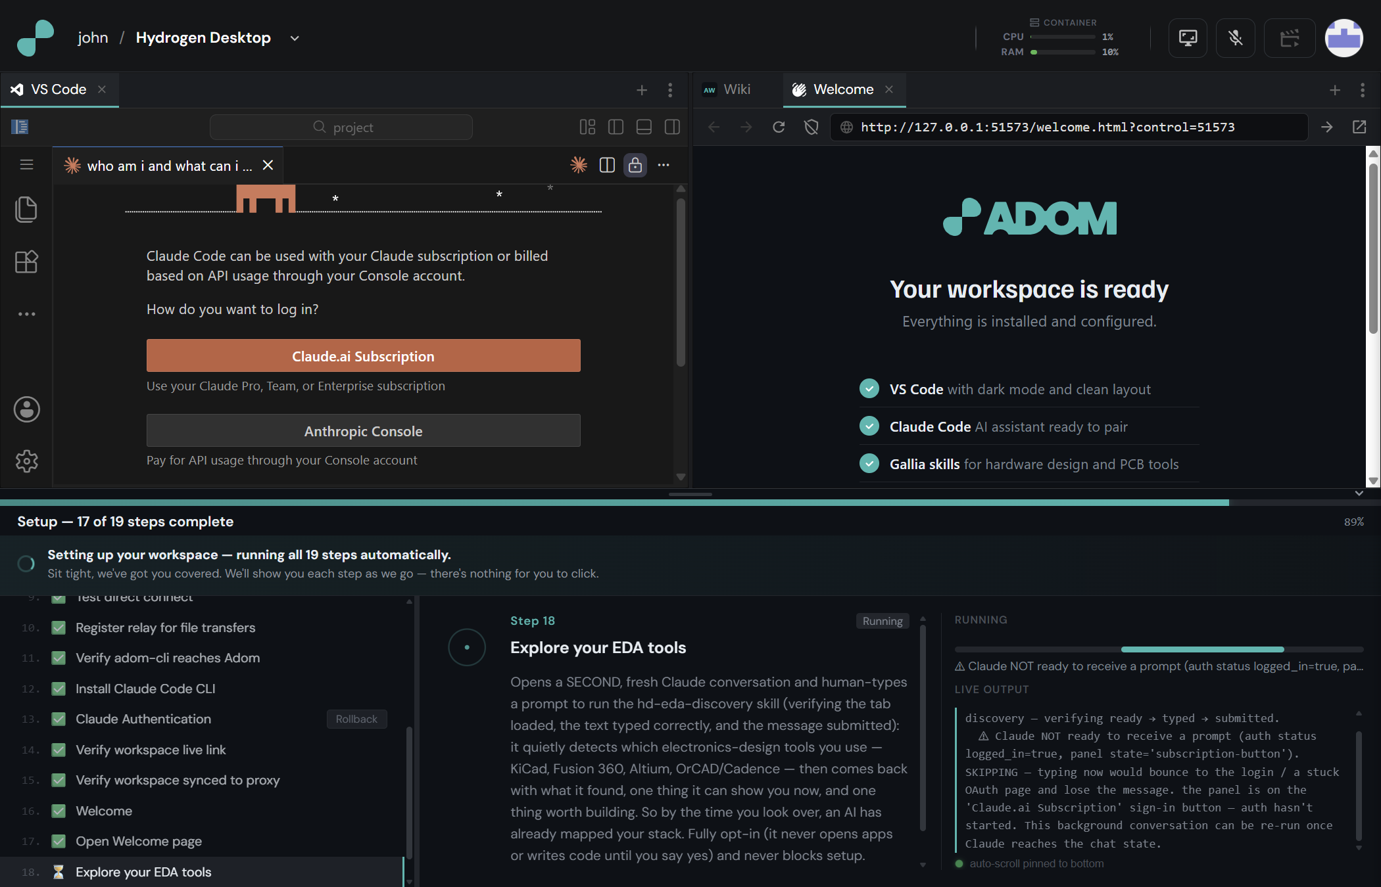Collapse the setup panel chevron
Screen dimensions: 1381x887
click(1359, 493)
